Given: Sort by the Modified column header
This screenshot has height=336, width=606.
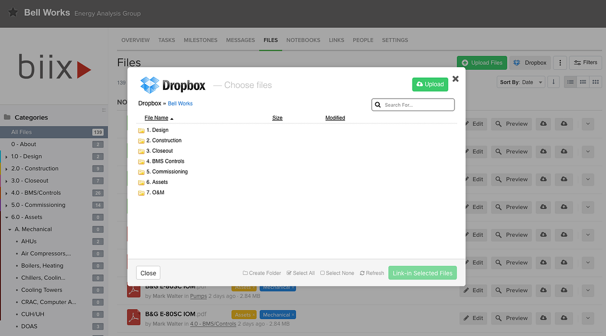Looking at the screenshot, I should (335, 118).
